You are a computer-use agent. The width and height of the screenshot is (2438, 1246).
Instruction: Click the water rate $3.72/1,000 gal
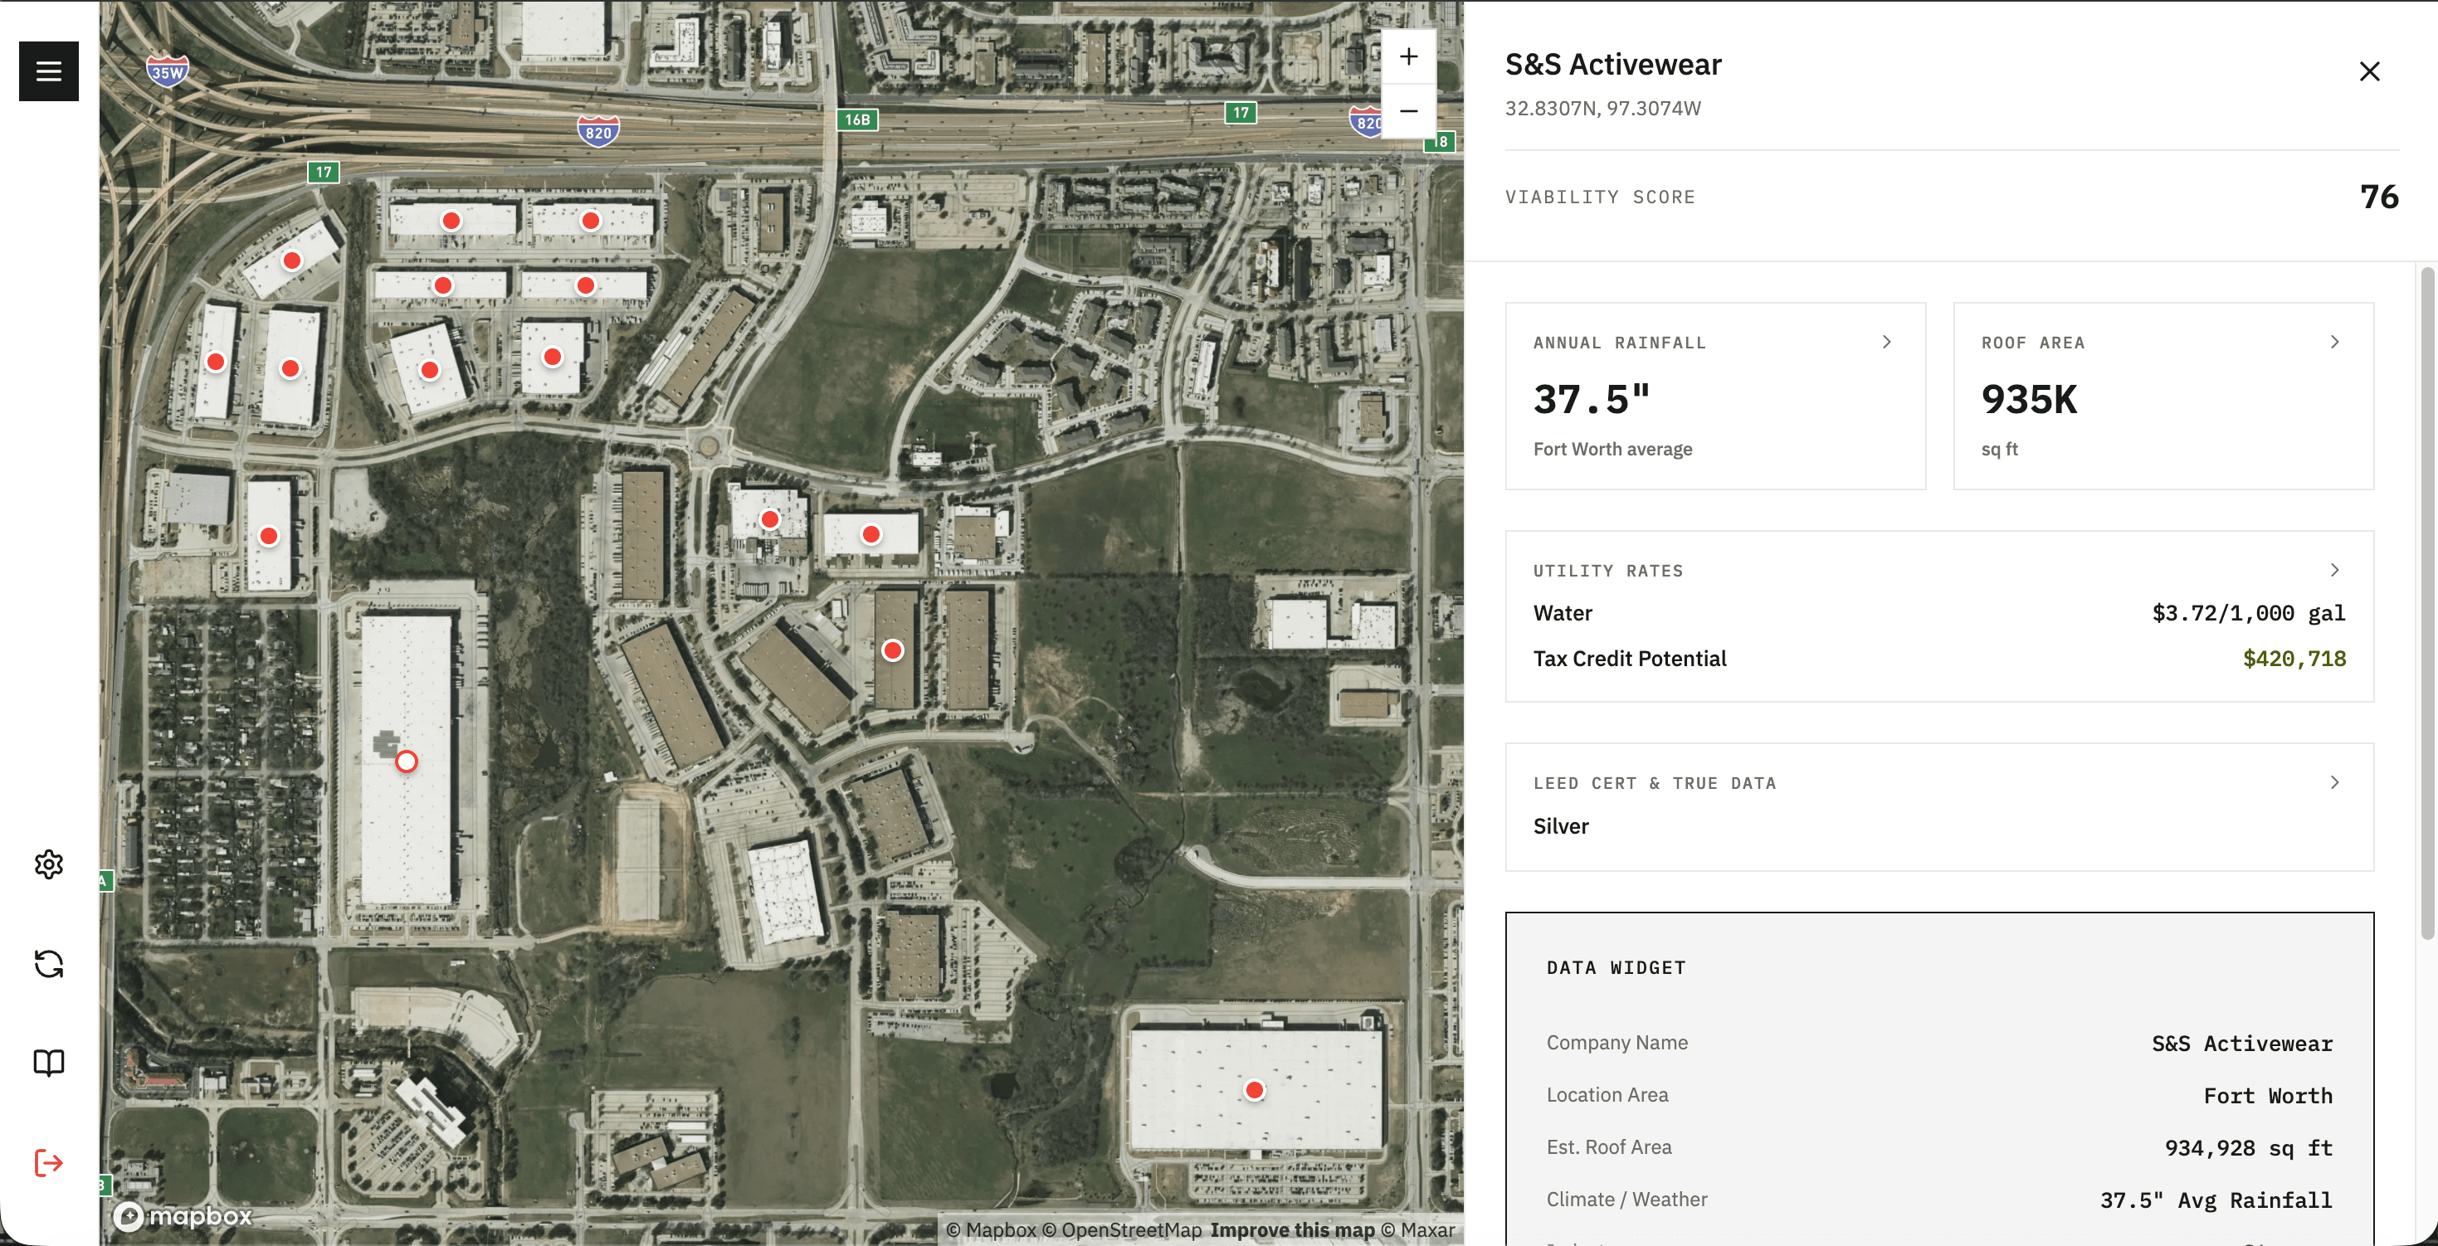pos(2249,613)
